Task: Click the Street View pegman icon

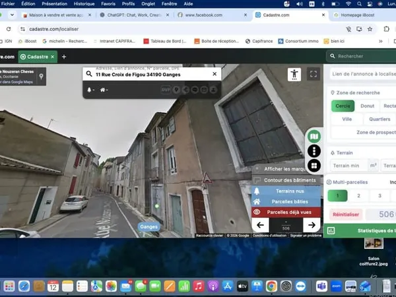Action: [294, 75]
